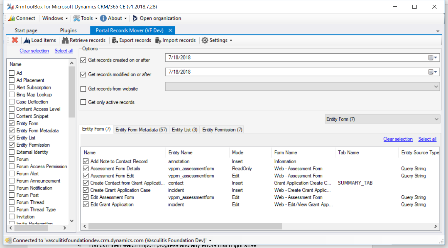
Task: Switch to the Plugins tab
Action: point(68,30)
